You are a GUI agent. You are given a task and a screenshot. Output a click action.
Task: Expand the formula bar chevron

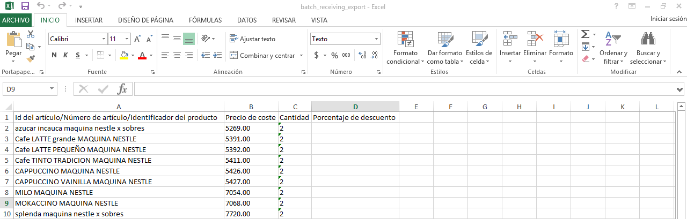680,89
